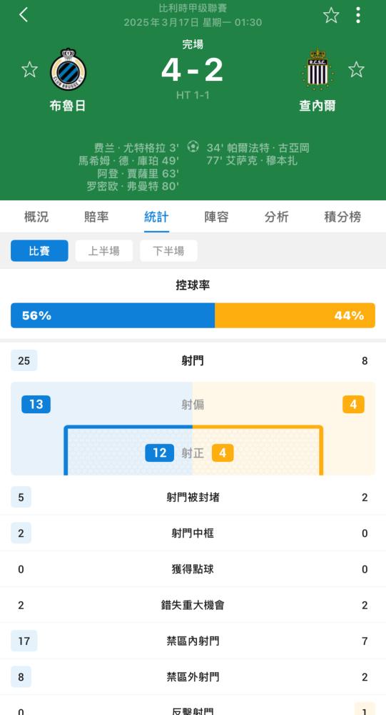Open the 分析 analysis tab
The height and width of the screenshot is (715, 386).
tap(276, 217)
